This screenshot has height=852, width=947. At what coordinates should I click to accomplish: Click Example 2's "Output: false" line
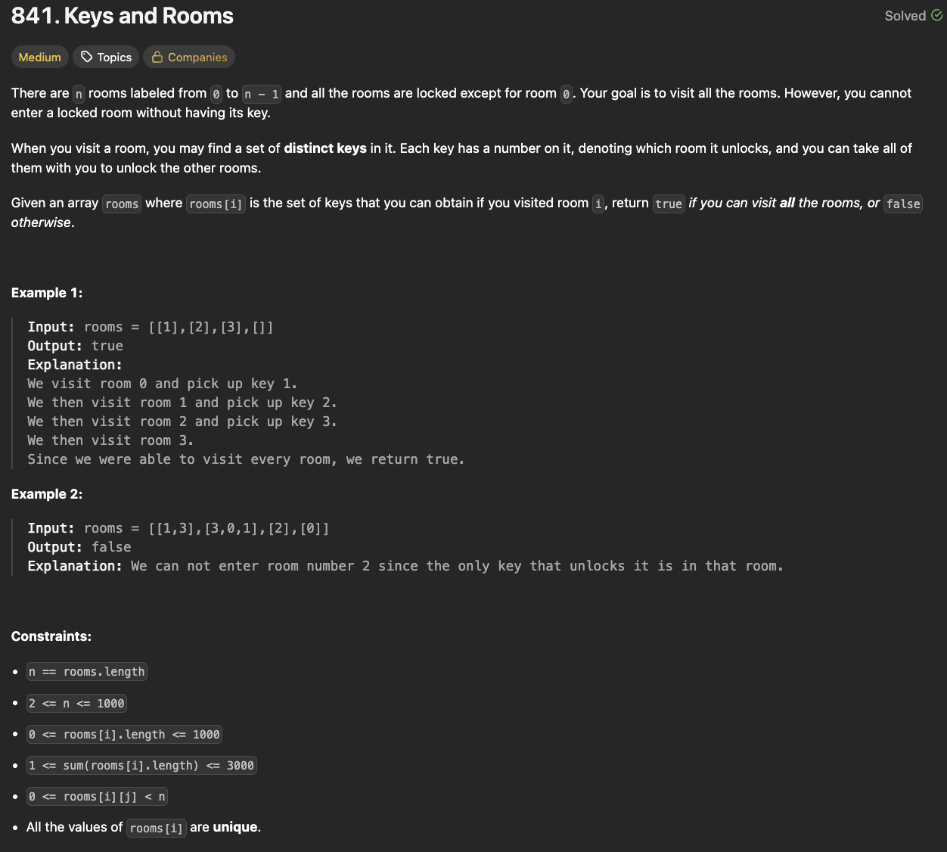point(79,547)
